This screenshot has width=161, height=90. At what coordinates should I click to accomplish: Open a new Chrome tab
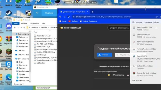click(x=93, y=12)
